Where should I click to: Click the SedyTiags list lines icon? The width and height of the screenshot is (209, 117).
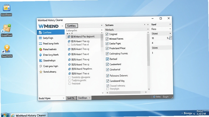[40, 38]
